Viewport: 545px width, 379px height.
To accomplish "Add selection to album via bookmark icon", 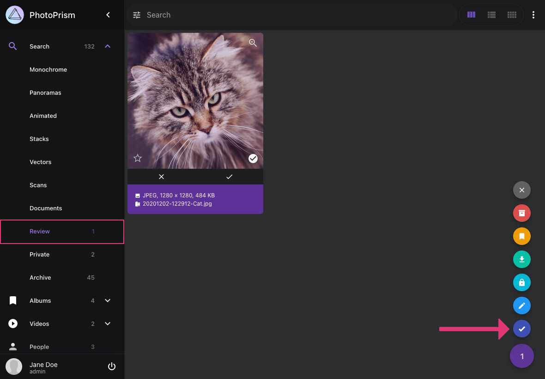I will 521,236.
